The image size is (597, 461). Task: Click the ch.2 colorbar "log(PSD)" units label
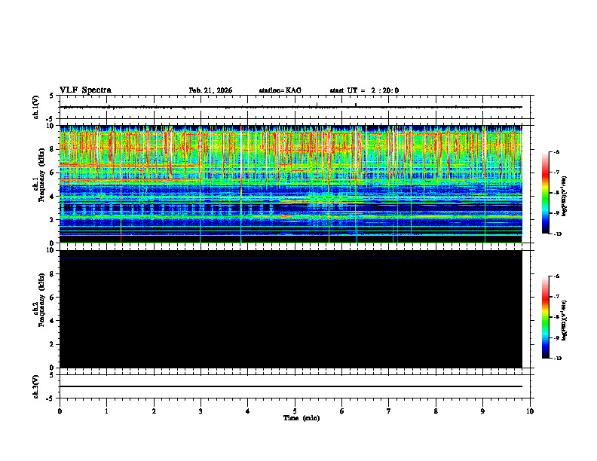[x=564, y=320]
